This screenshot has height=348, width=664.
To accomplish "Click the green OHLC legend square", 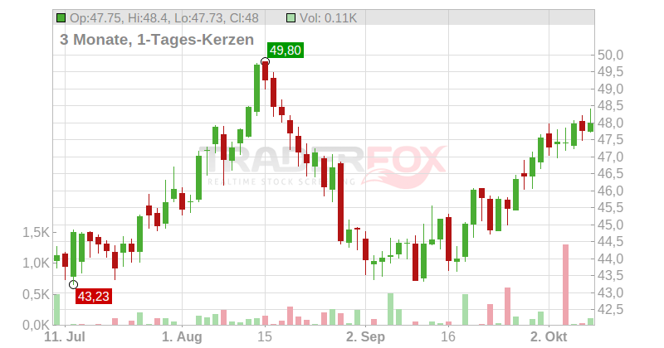I will 61,18.
